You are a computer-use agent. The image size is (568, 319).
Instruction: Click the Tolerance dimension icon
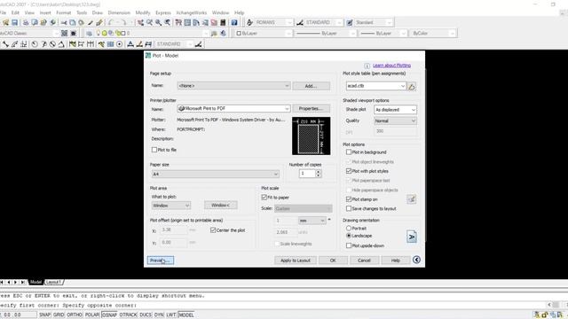pos(110,44)
